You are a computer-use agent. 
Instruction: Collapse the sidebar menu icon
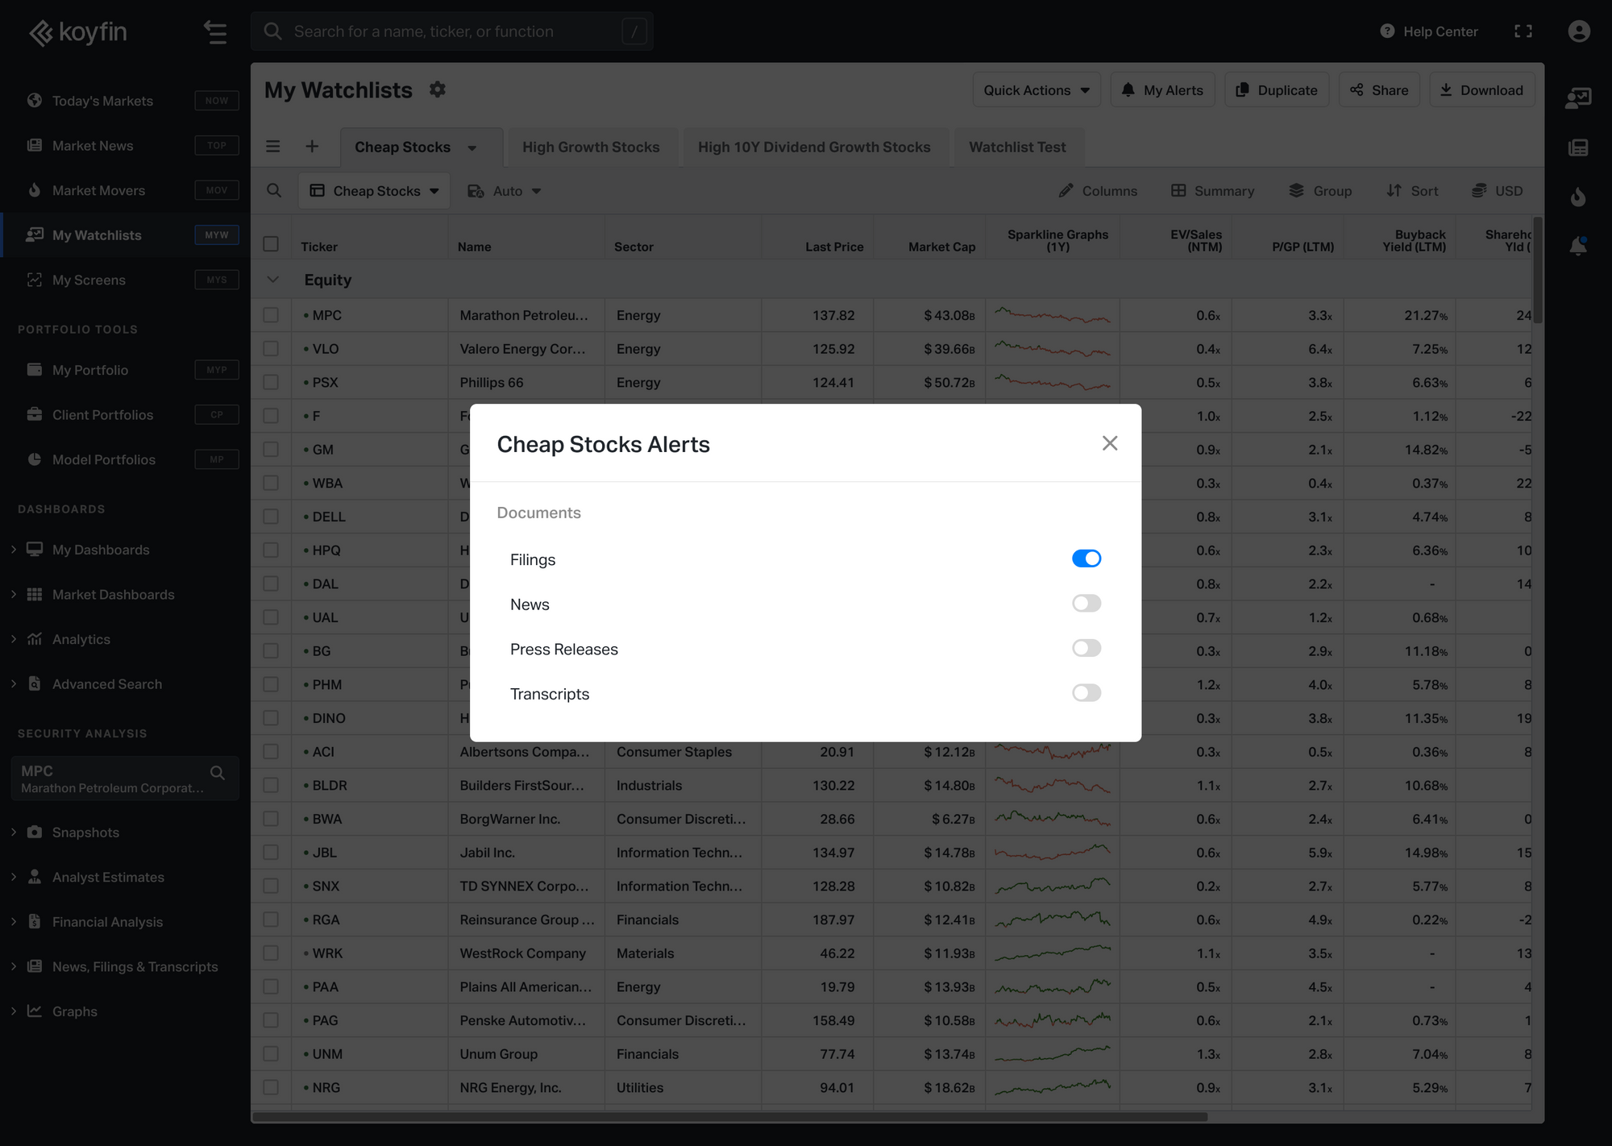[x=215, y=31]
